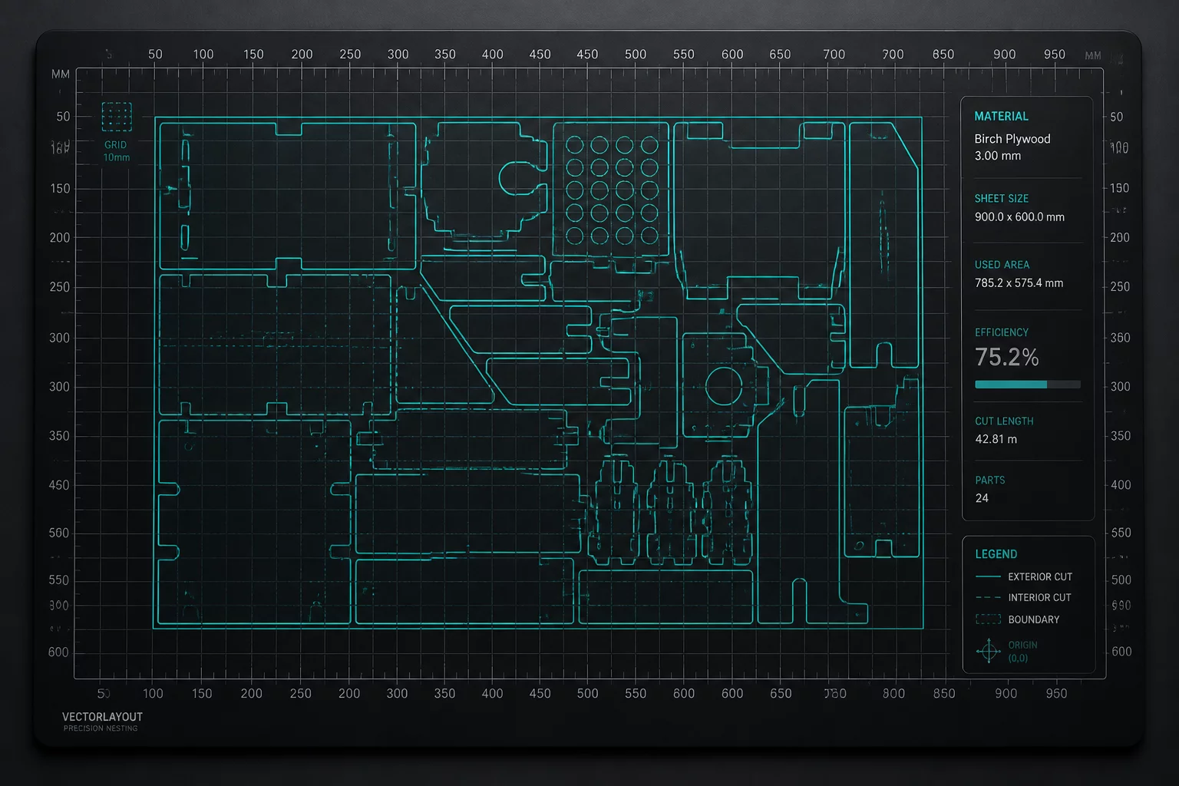Click the PARTS label

(989, 480)
